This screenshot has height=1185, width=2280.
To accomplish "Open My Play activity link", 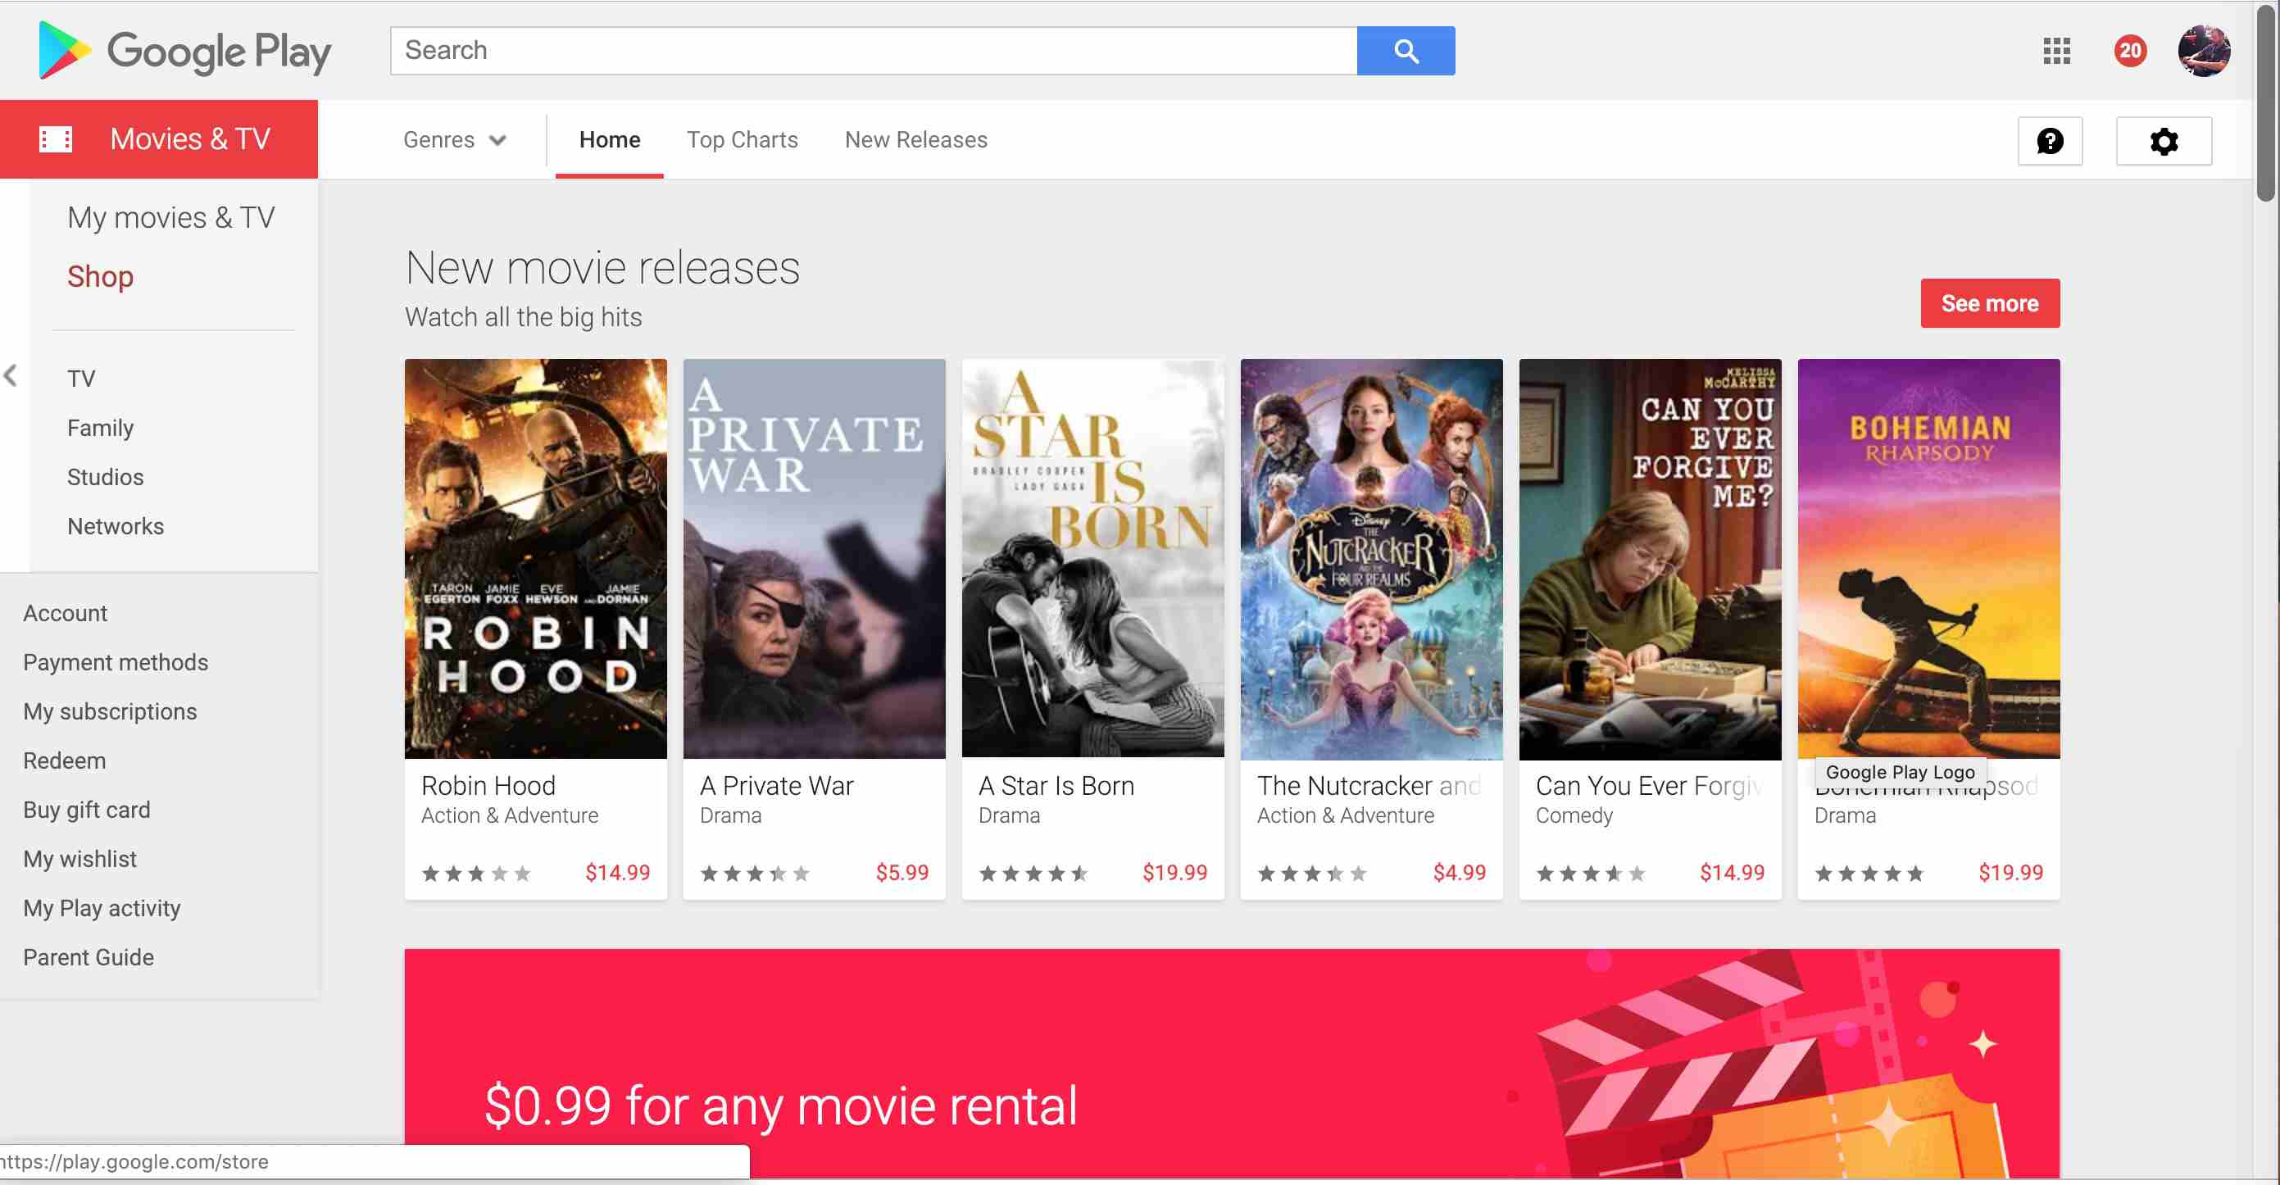I will pyautogui.click(x=102, y=908).
